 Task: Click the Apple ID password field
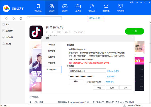[87, 76]
